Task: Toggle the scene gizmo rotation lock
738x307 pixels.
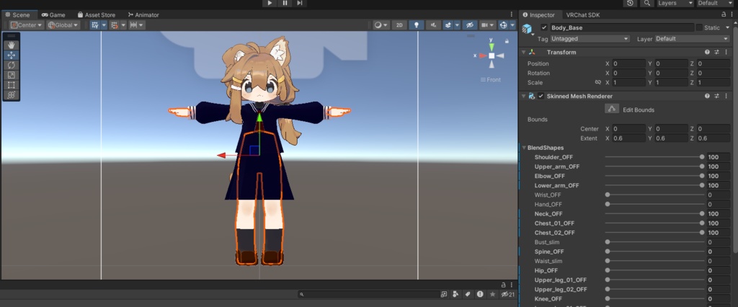Action: pos(507,41)
